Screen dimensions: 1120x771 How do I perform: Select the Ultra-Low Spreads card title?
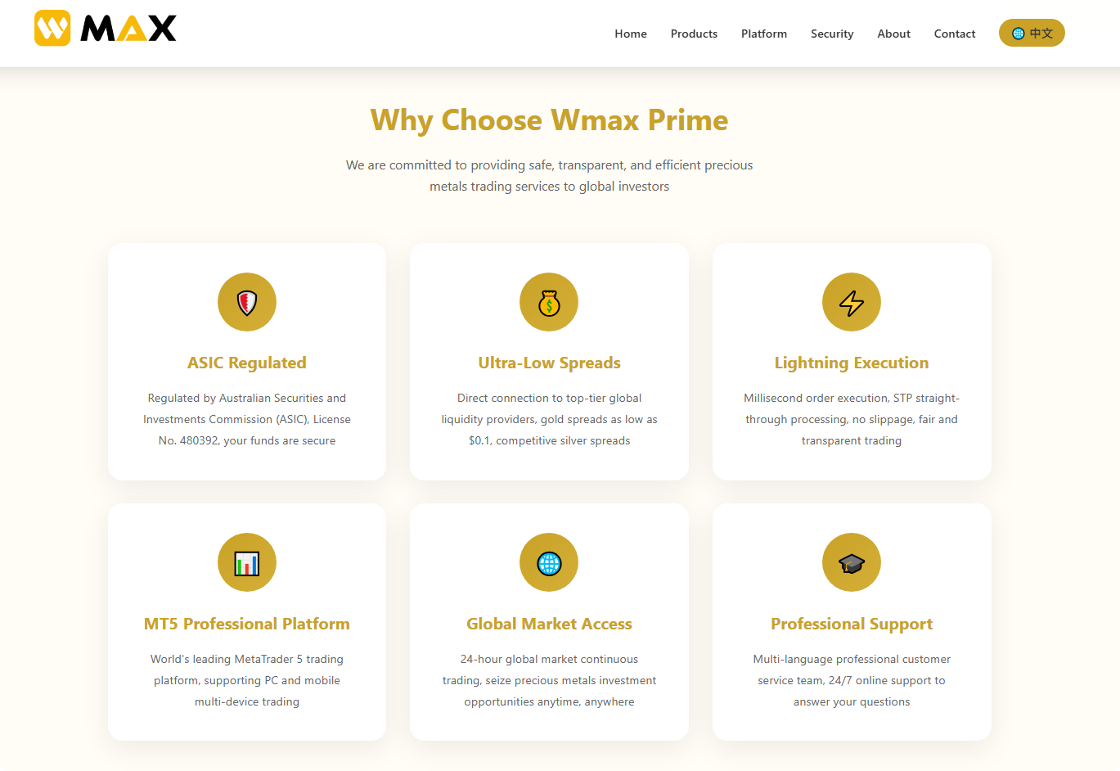tap(549, 363)
